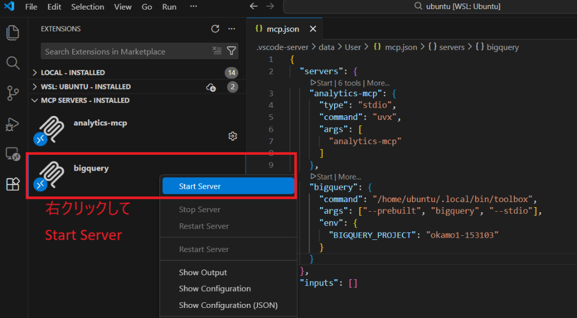Click the 2 badge on WSL: UBUNTU
Screen dimensions: 577x318
232,87
